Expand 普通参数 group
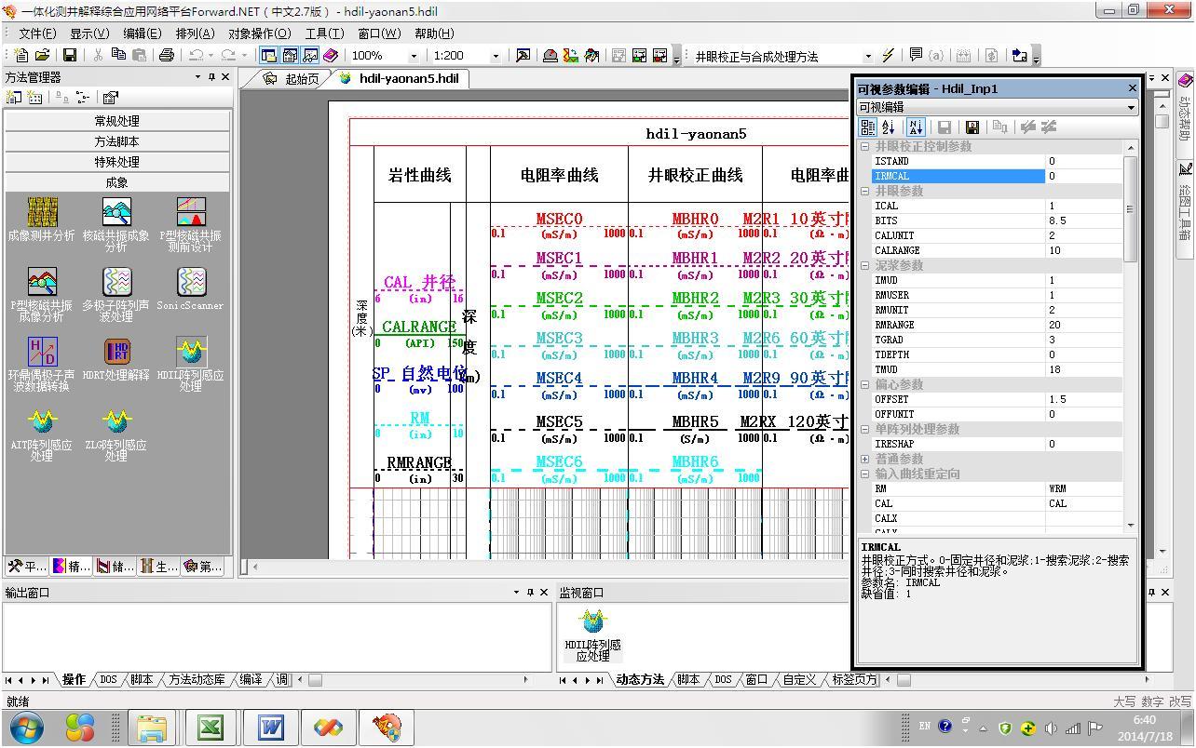Image resolution: width=1196 pixels, height=748 pixels. pos(864,459)
